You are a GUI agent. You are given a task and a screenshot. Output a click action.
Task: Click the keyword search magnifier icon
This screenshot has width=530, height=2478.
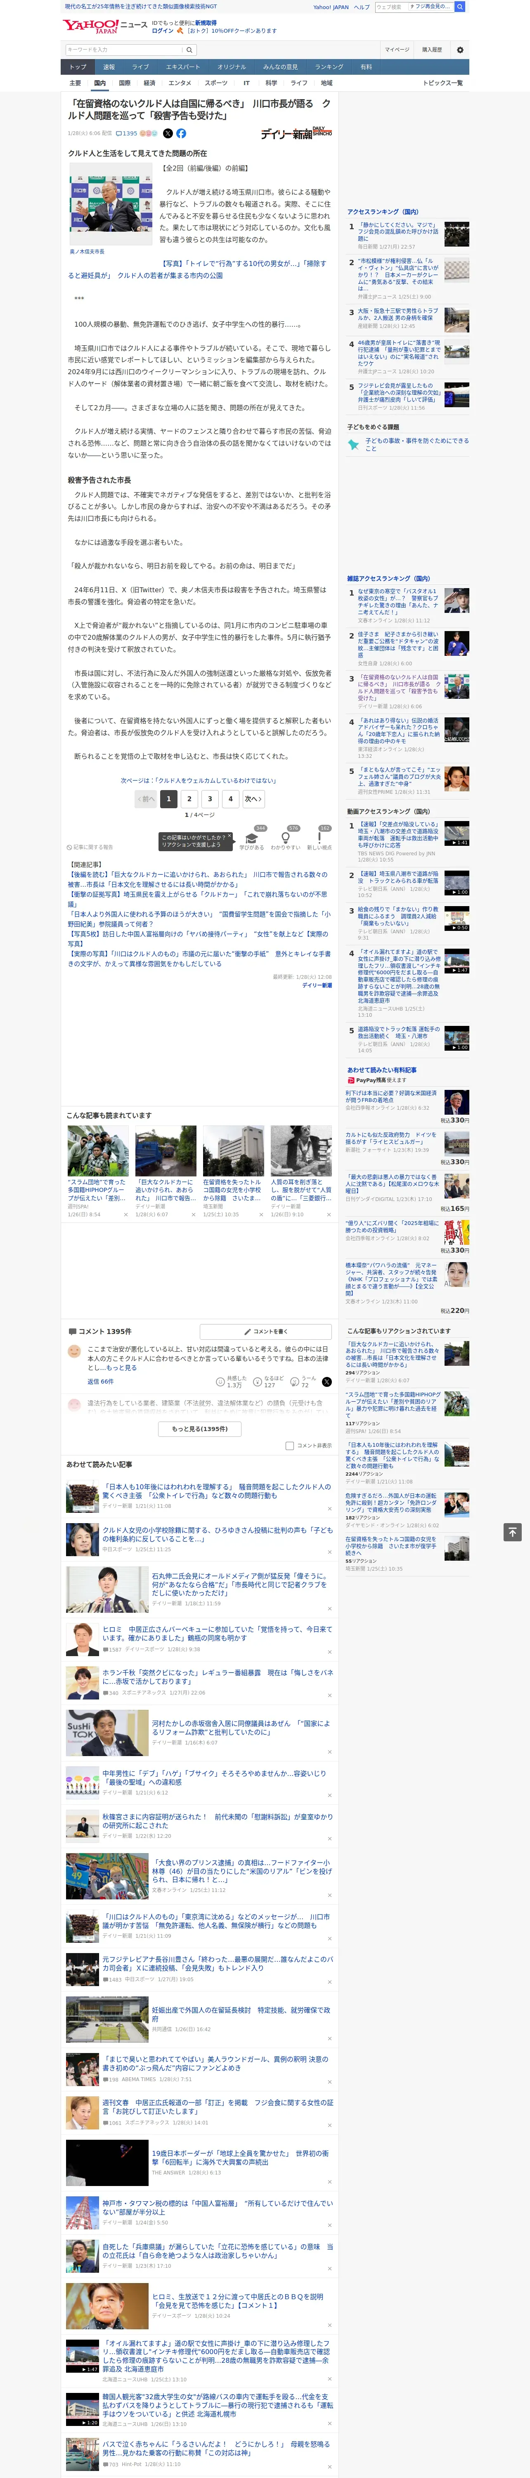[189, 50]
